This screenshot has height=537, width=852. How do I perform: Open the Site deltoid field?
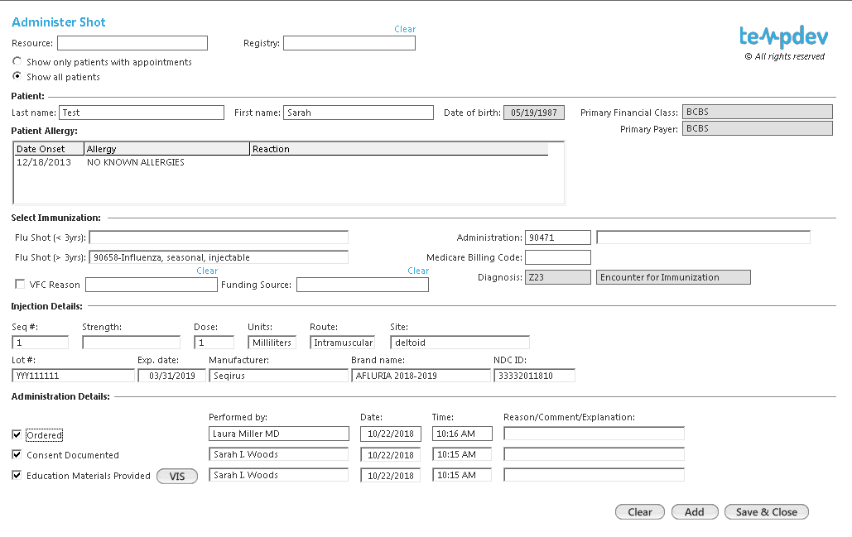460,343
